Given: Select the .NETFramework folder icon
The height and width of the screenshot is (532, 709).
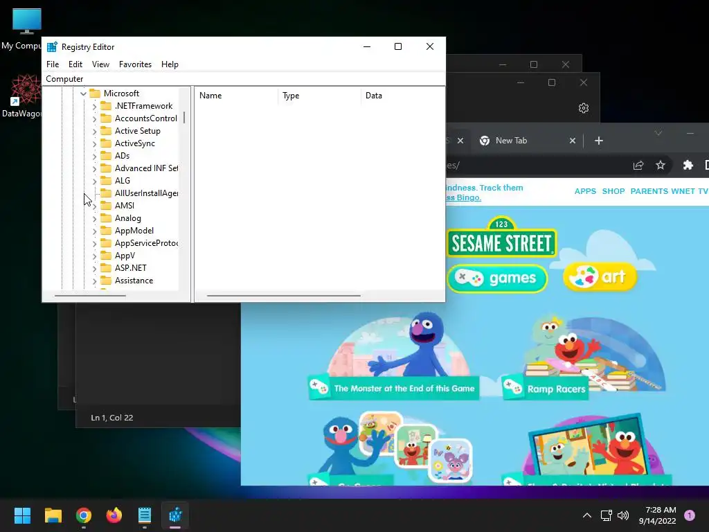Looking at the screenshot, I should [106, 106].
